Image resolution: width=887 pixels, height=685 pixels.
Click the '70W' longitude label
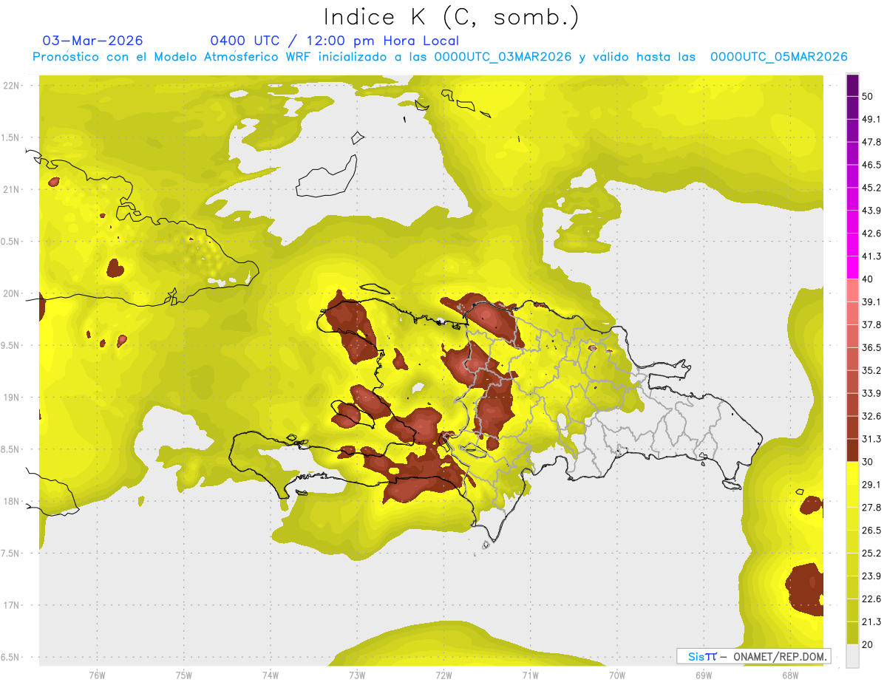(617, 675)
